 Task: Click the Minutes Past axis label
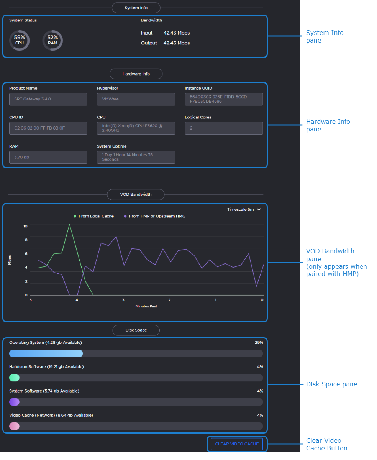tap(146, 306)
